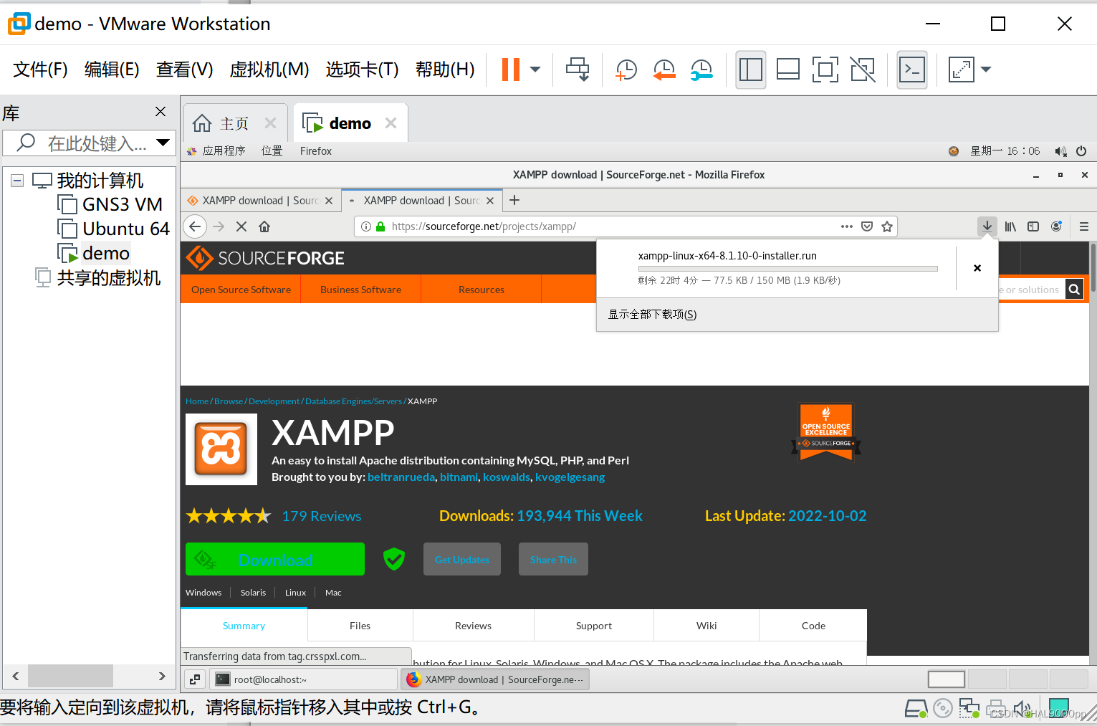Open page actions three-dot menu in URL bar
Viewport: 1097px width, 726px height.
coord(847,226)
